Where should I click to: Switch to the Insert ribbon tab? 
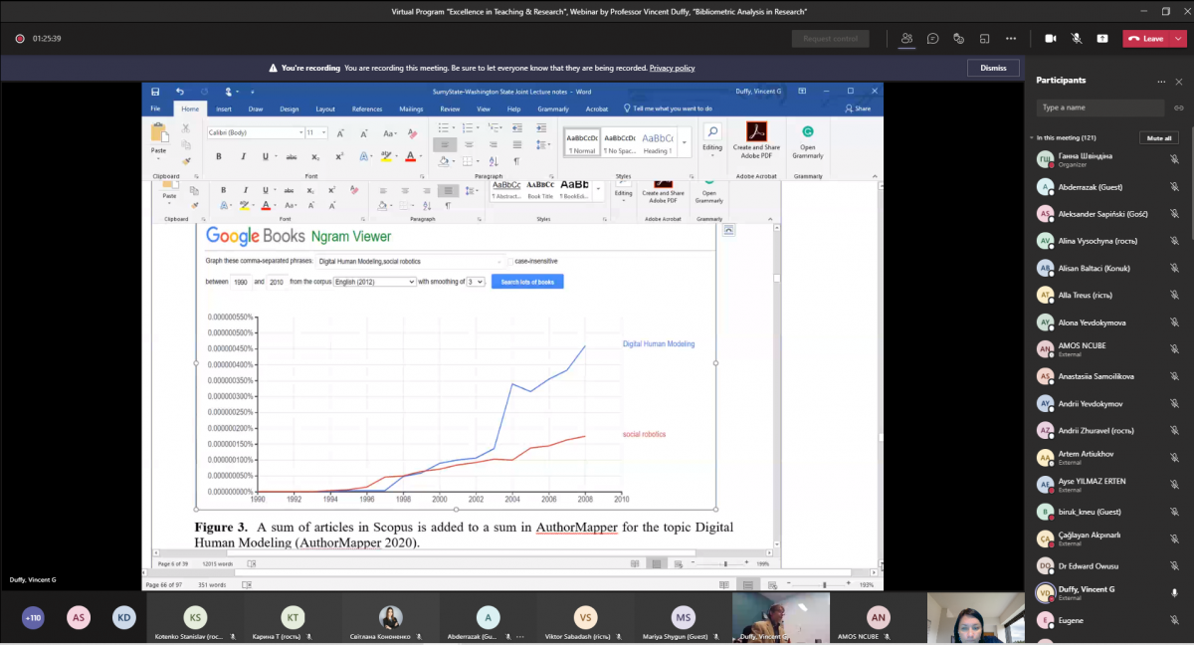(224, 108)
